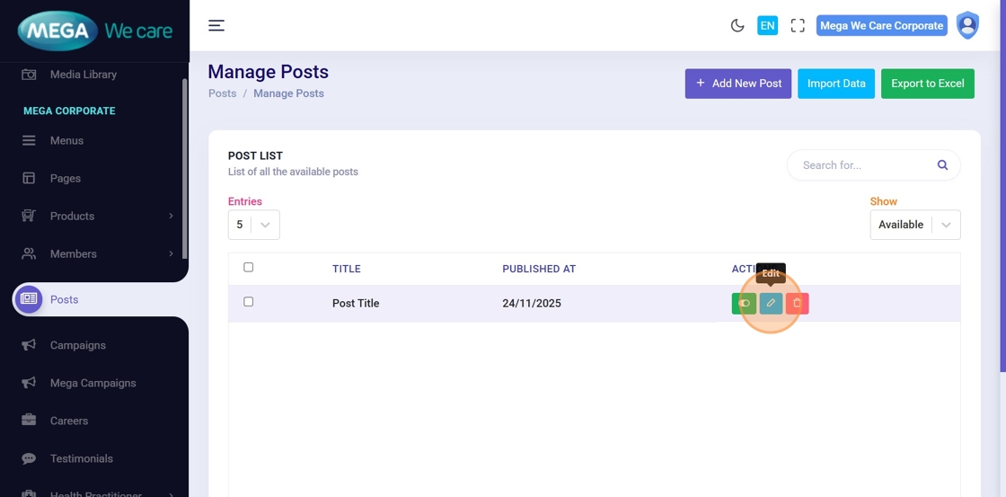Open Campaigns in the sidebar
Viewport: 1006px width, 497px height.
[x=78, y=345]
